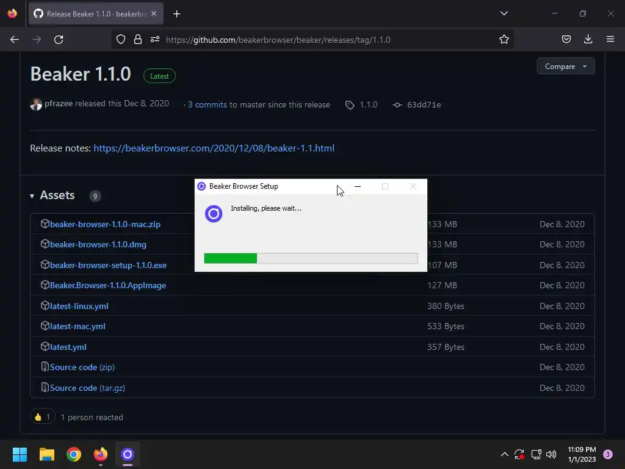Viewport: 625px width, 469px height.
Task: Click package icon beside AppImage asset
Action: click(x=45, y=285)
